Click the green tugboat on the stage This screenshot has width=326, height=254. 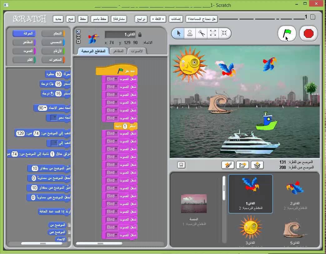pyautogui.click(x=267, y=121)
